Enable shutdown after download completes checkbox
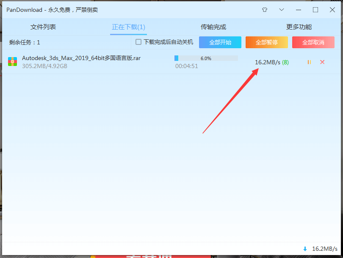 pyautogui.click(x=138, y=42)
